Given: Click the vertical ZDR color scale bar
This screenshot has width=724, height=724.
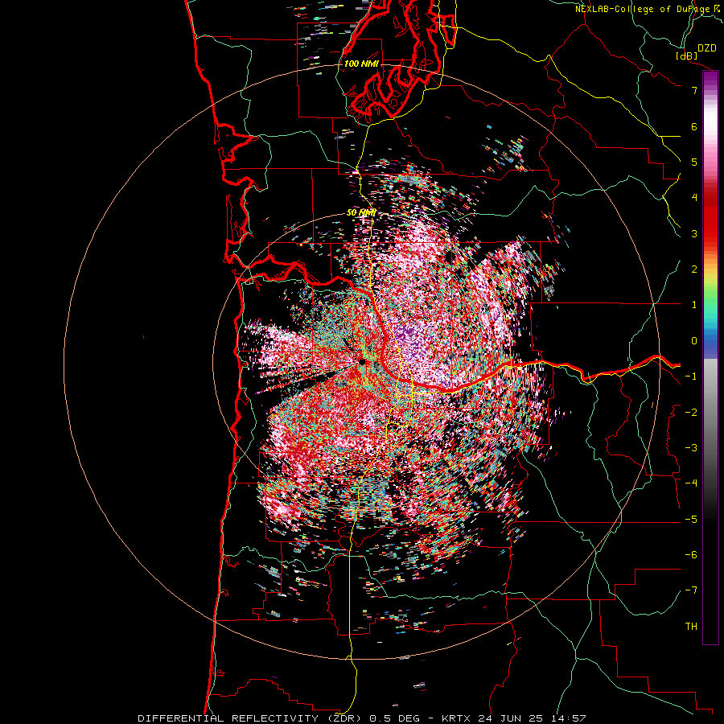Looking at the screenshot, I should [710, 358].
